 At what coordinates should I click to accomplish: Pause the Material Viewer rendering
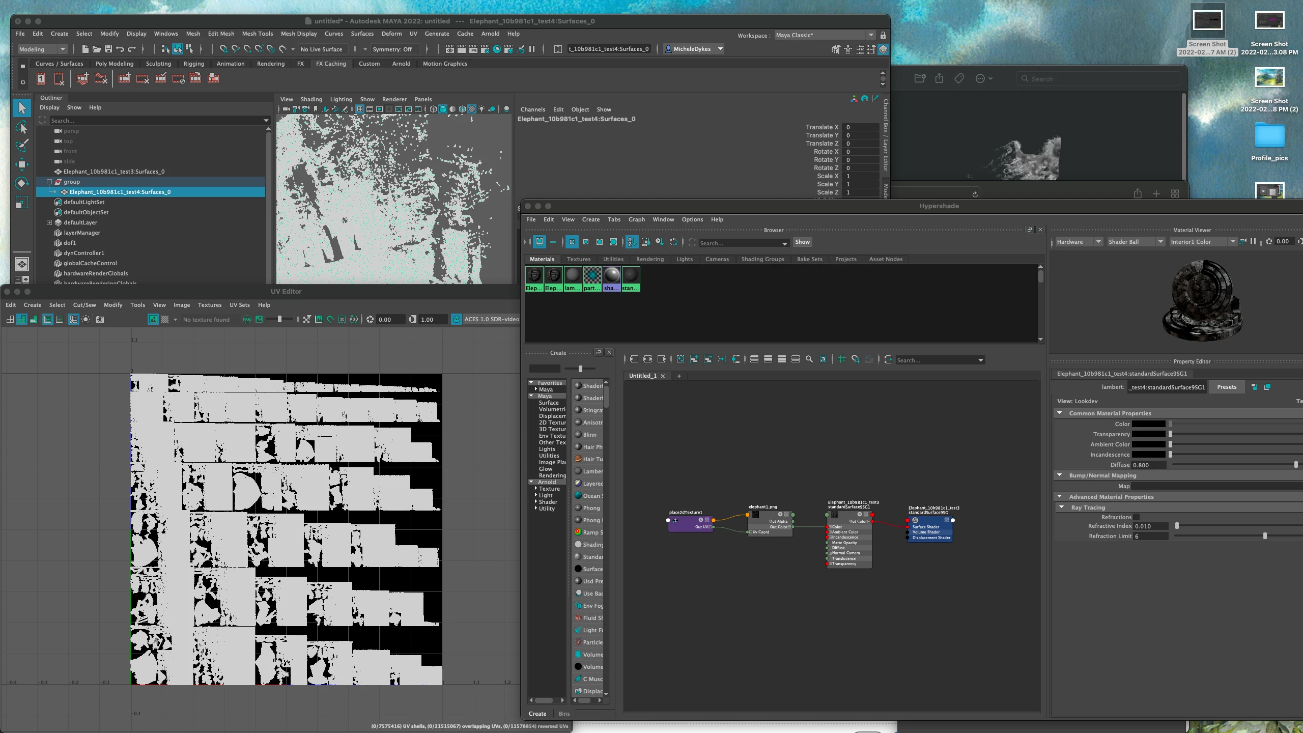tap(1253, 242)
